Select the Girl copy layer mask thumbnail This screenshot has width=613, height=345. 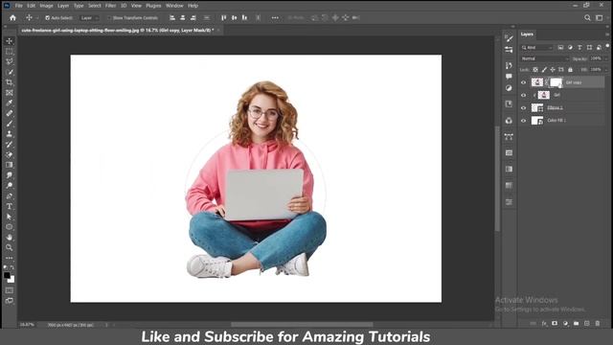point(556,82)
